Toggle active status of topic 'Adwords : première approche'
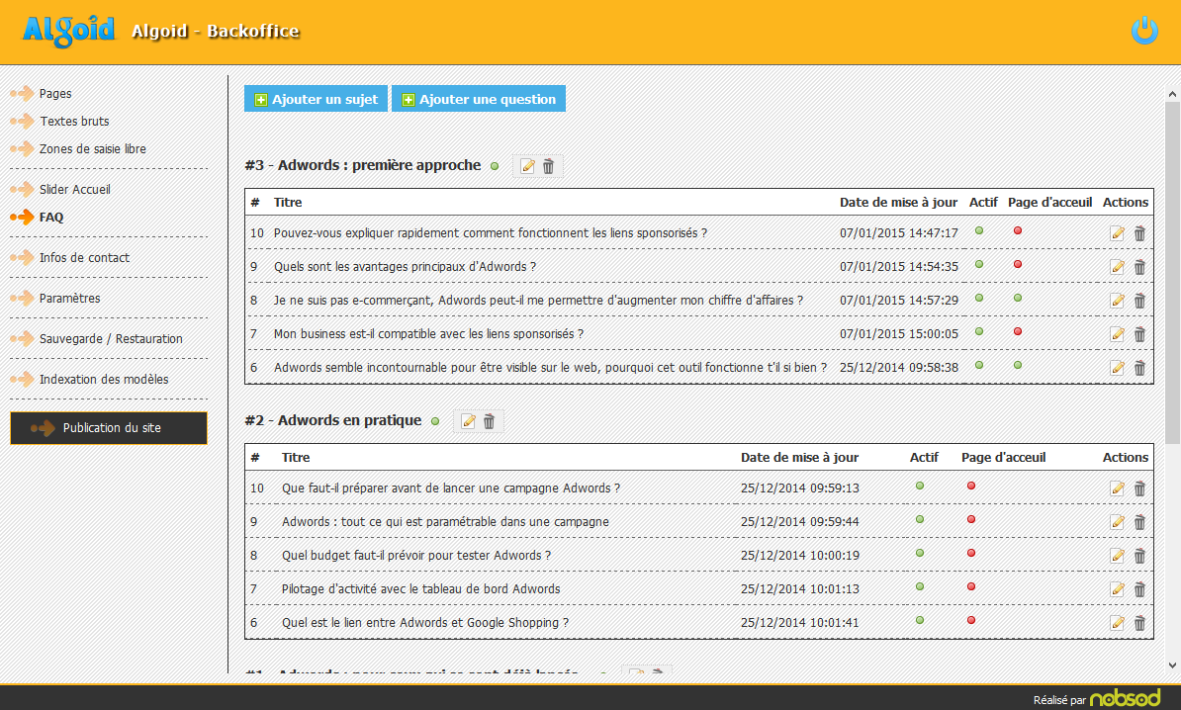The image size is (1181, 710). click(495, 166)
